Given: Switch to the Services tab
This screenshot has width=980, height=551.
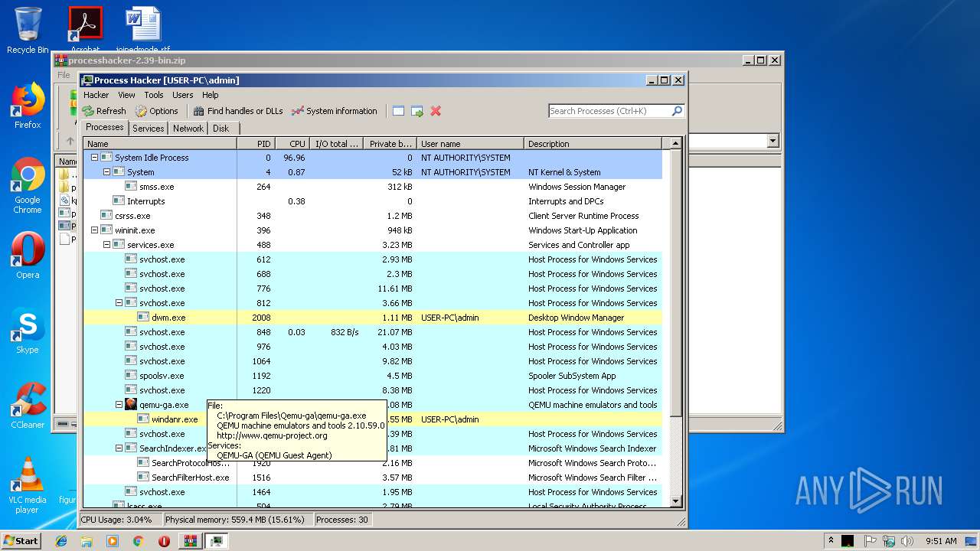Looking at the screenshot, I should click(149, 129).
